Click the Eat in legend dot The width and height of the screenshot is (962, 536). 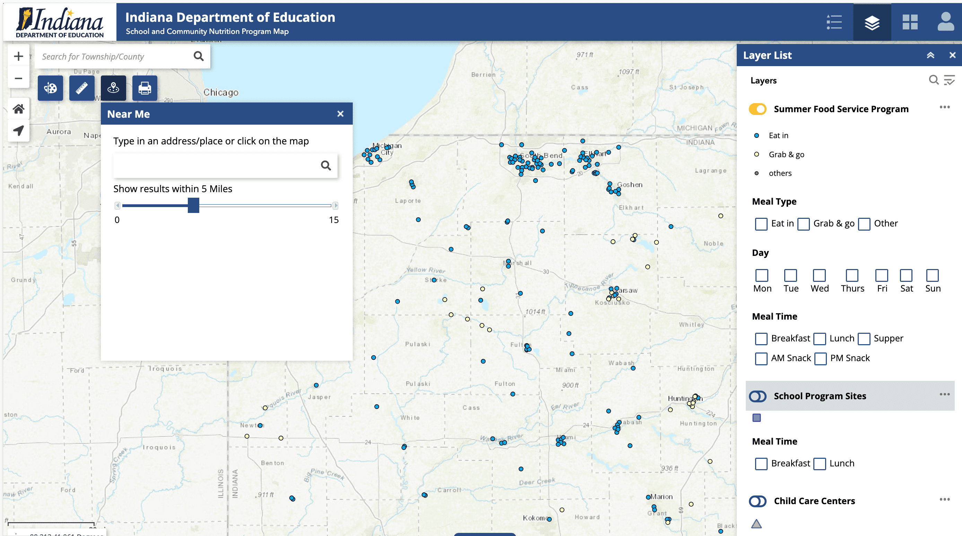pos(757,135)
